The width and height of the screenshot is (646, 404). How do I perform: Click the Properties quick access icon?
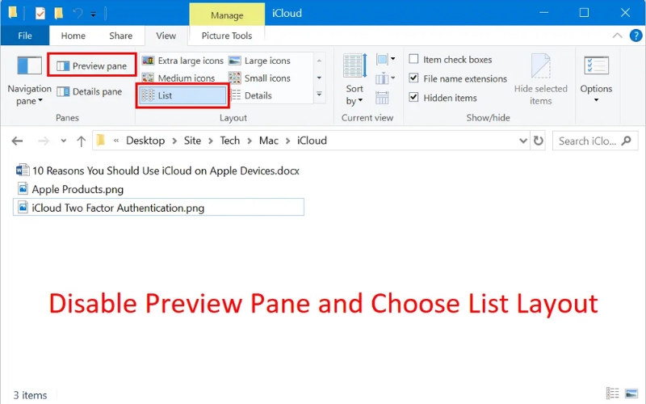(40, 14)
